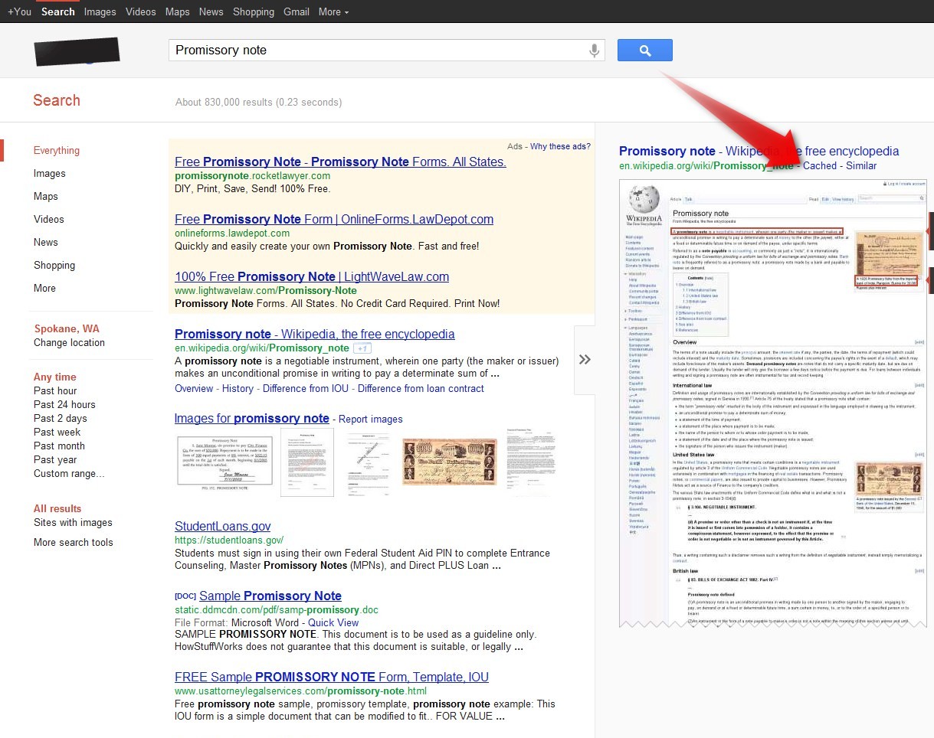
Task: Open the first promissory note image thumbnail
Action: pyautogui.click(x=224, y=462)
